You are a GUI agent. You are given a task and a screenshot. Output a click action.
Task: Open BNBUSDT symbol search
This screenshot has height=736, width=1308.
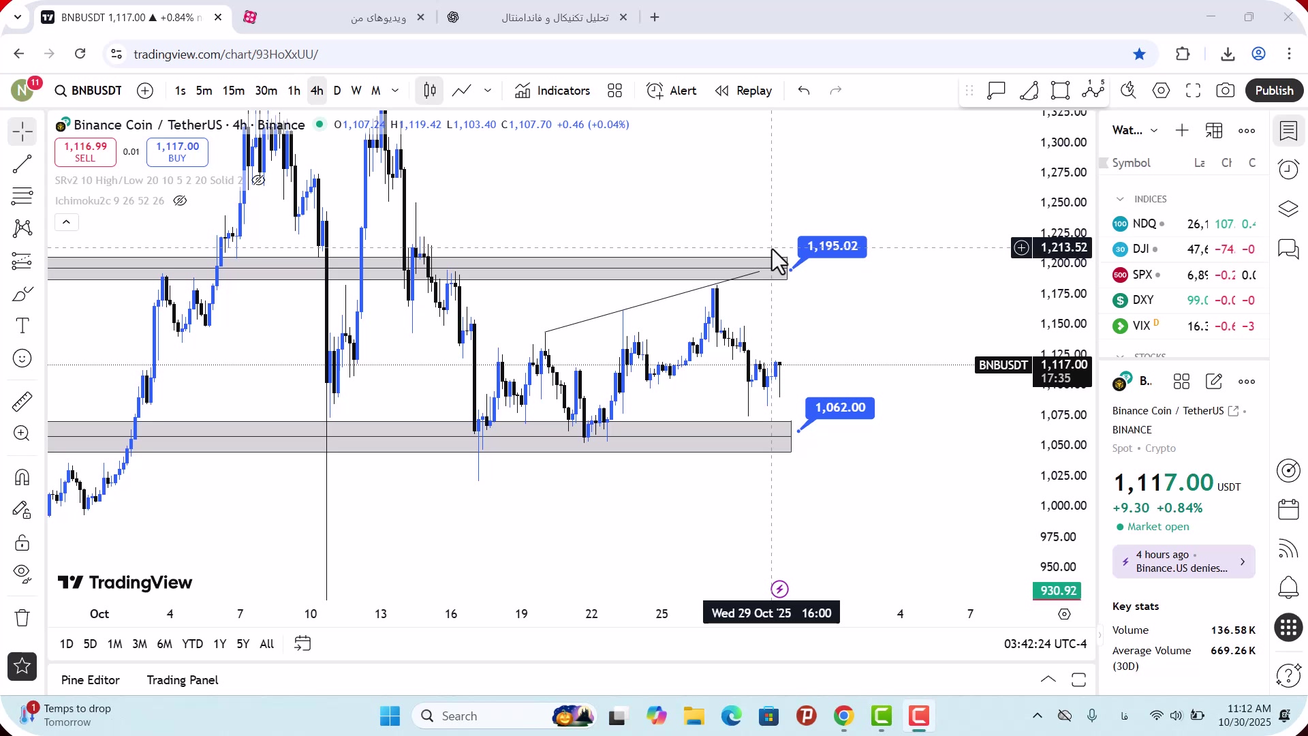(89, 91)
